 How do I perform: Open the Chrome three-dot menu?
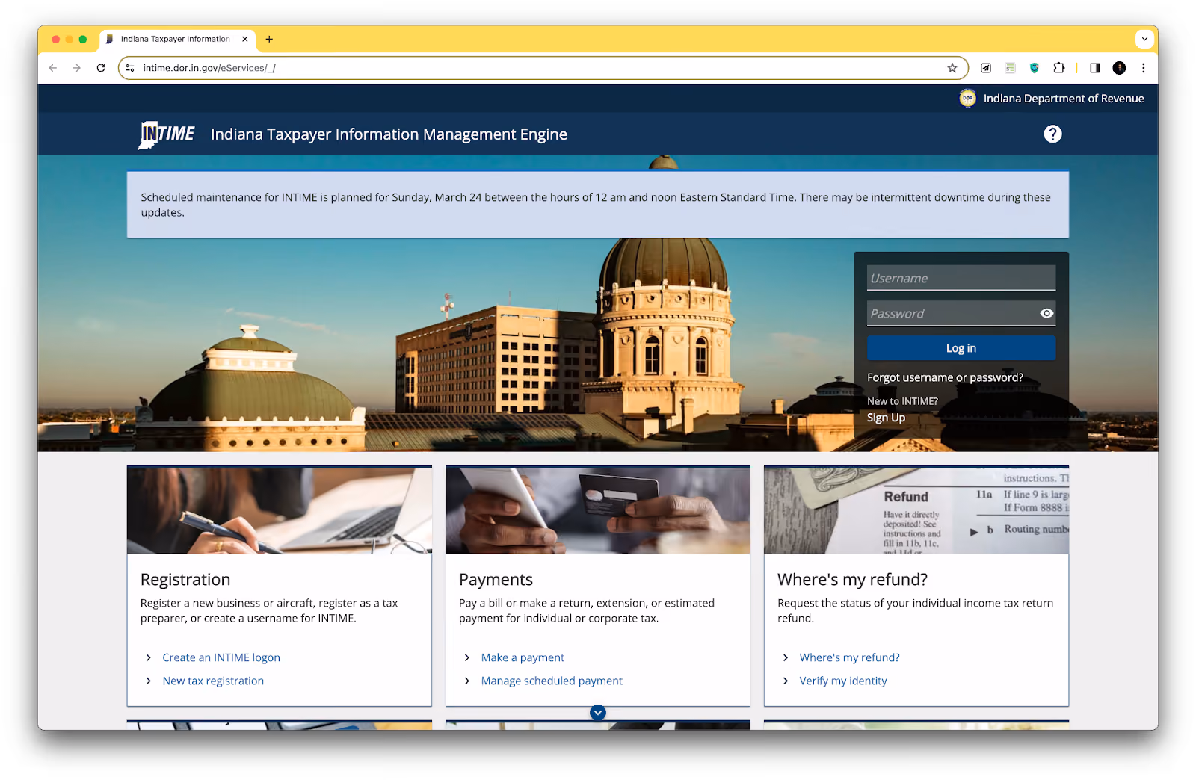point(1143,68)
